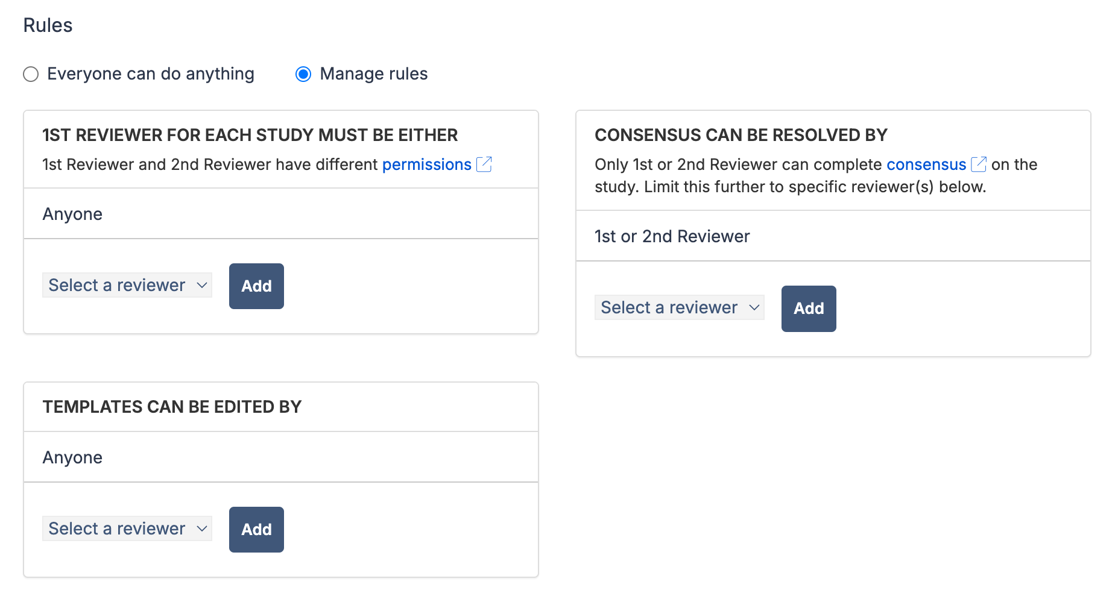Select the 'Manage rules' radio button

[303, 74]
